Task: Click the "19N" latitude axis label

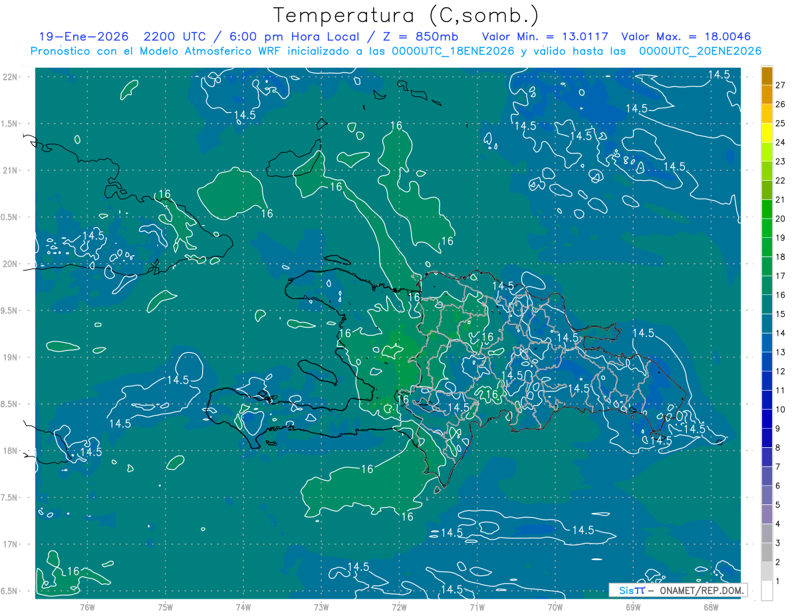Action: [11, 357]
